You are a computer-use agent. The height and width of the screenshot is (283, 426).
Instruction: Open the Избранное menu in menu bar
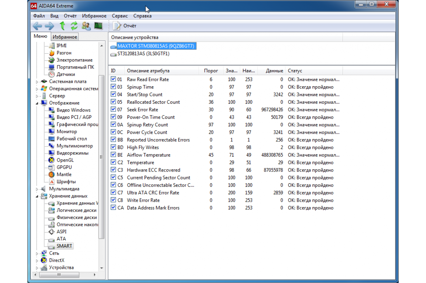pyautogui.click(x=94, y=16)
